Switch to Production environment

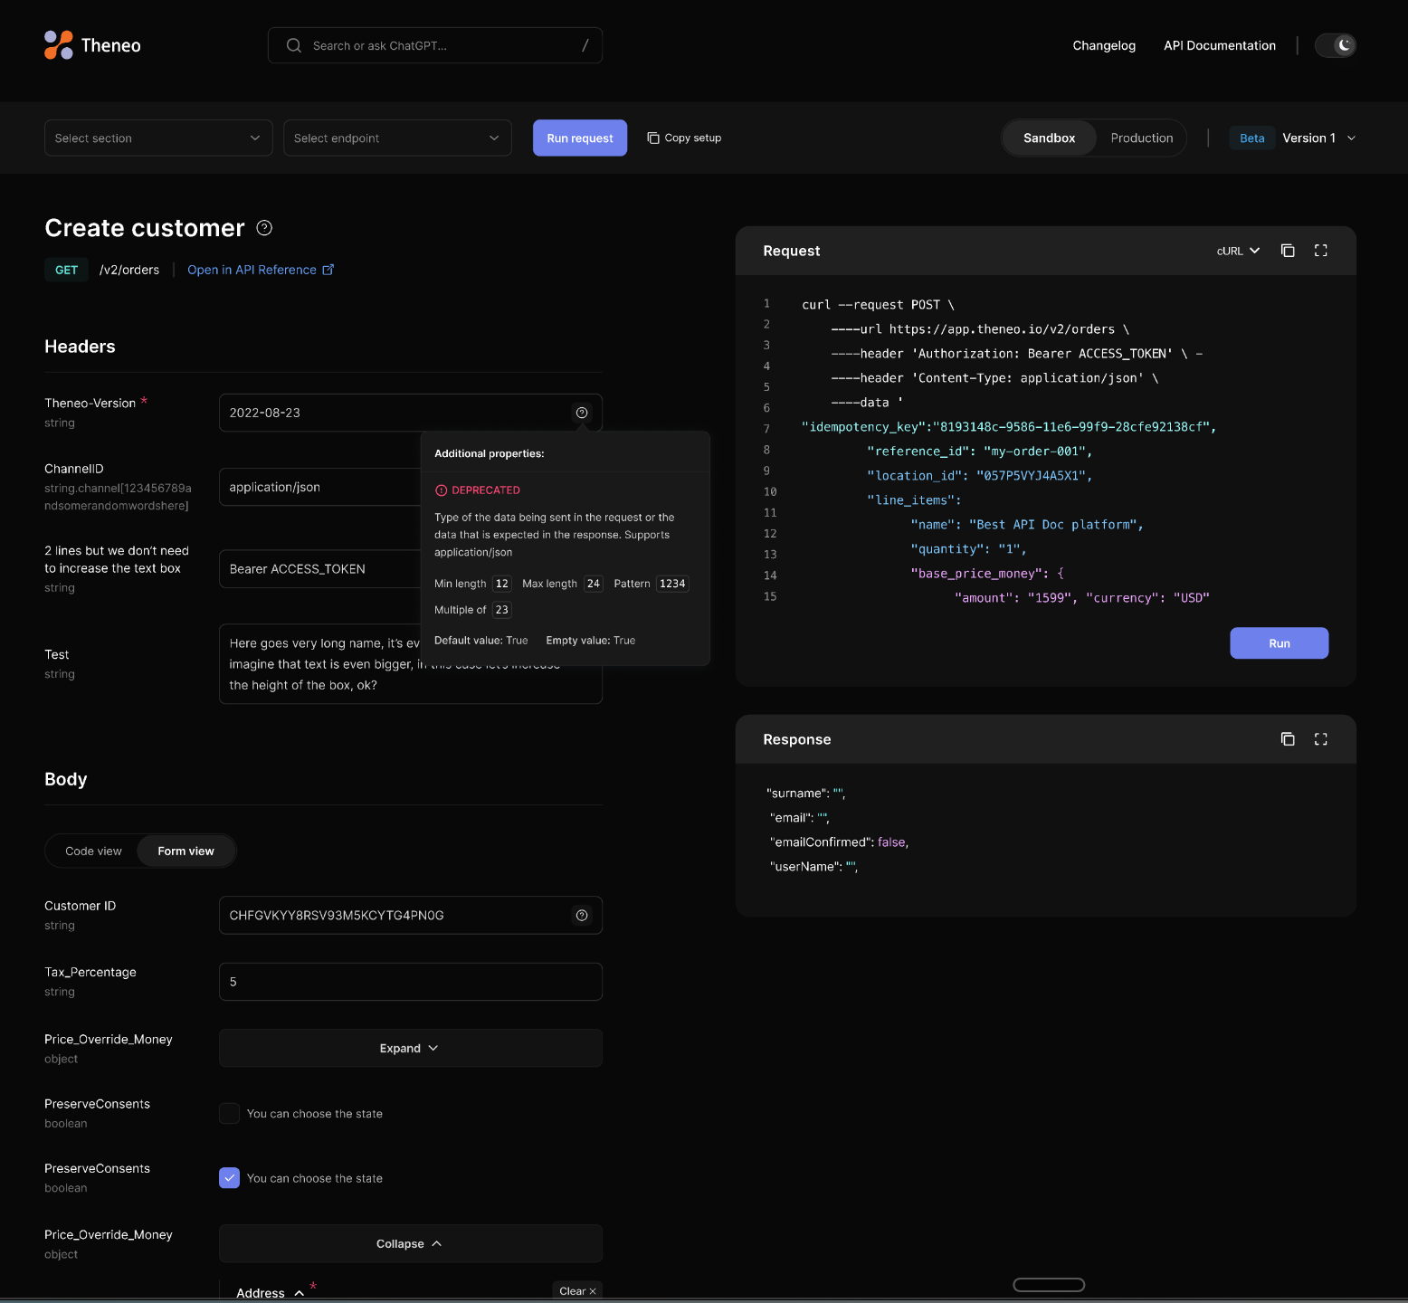click(1142, 138)
